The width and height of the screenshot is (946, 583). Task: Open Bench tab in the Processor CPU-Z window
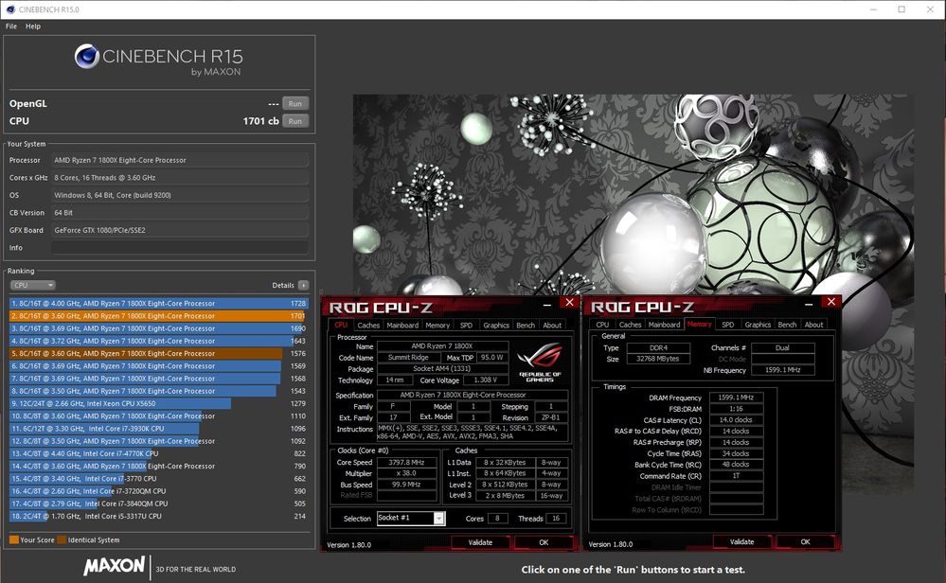pos(526,325)
